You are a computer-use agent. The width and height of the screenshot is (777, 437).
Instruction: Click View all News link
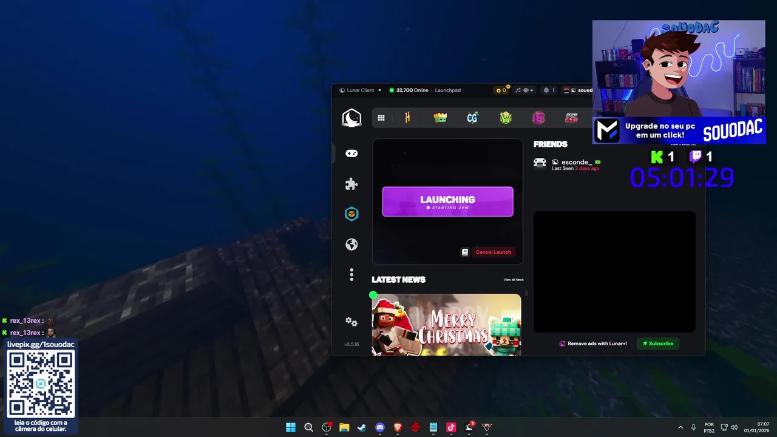tap(514, 280)
